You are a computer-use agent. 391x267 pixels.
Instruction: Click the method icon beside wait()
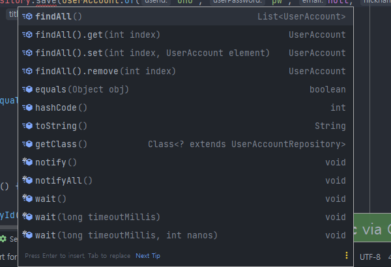[x=27, y=199]
